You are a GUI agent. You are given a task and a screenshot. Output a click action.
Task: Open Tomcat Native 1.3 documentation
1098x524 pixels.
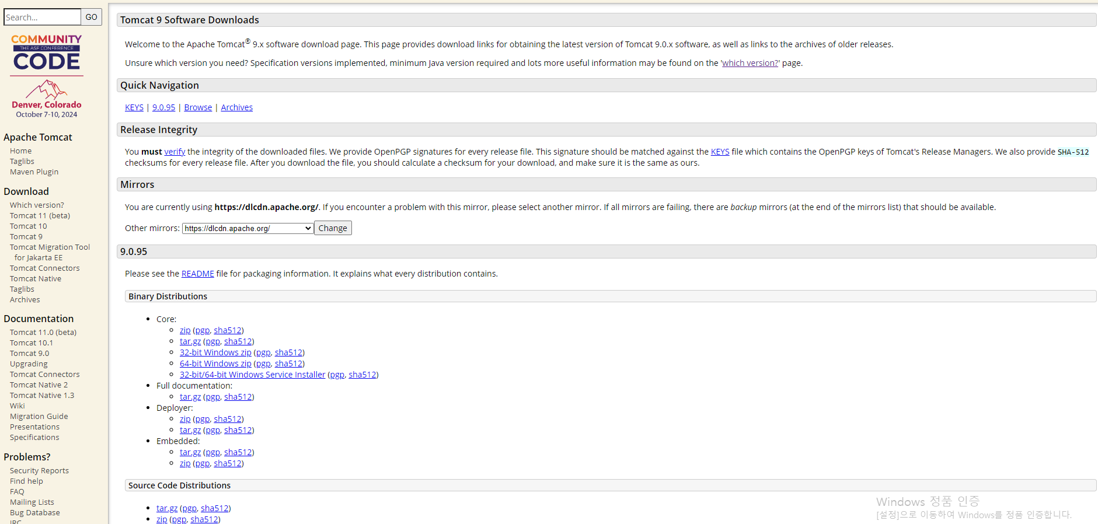click(42, 395)
